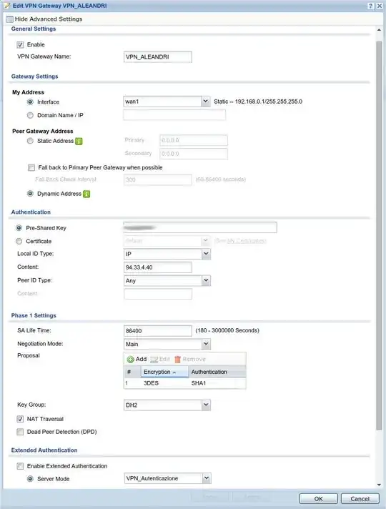Click the Local ID Content field 94.33.4.40

click(158, 267)
